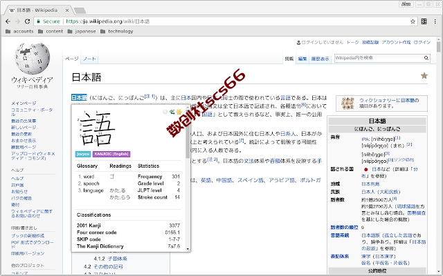This screenshot has width=443, height=276.
Task: Click the 語 stroke order diagram
Action: pyautogui.click(x=97, y=128)
